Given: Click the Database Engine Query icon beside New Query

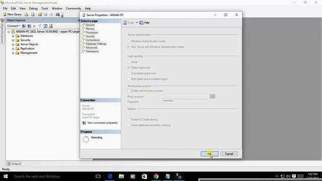Looking at the screenshot, I should click(x=26, y=15).
